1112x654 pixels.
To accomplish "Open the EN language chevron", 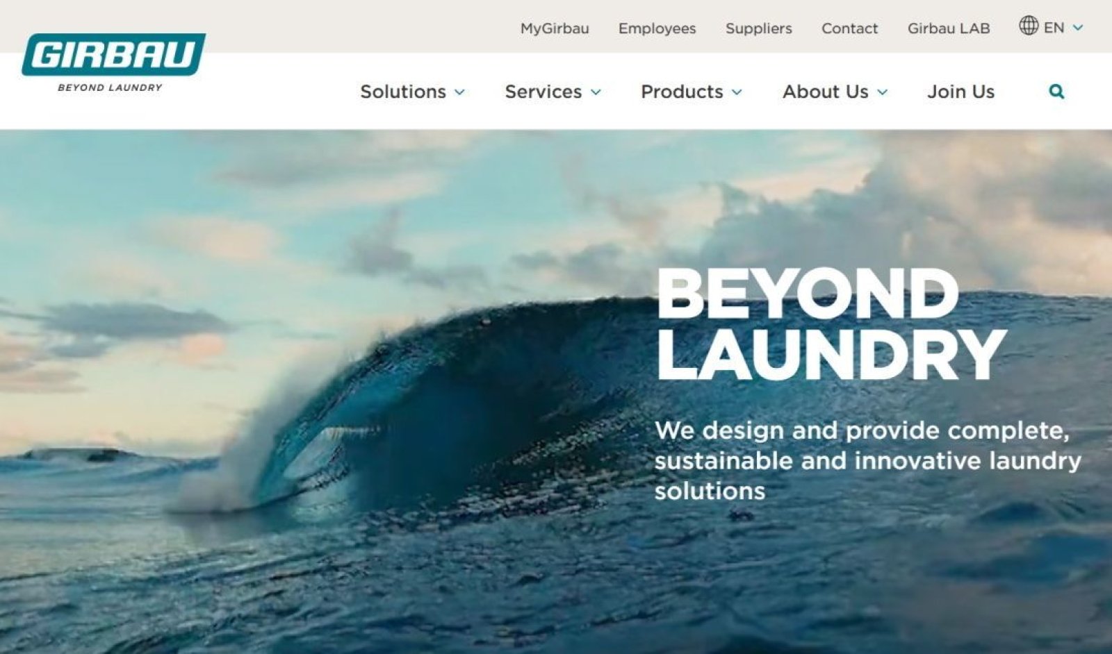I will (1078, 28).
